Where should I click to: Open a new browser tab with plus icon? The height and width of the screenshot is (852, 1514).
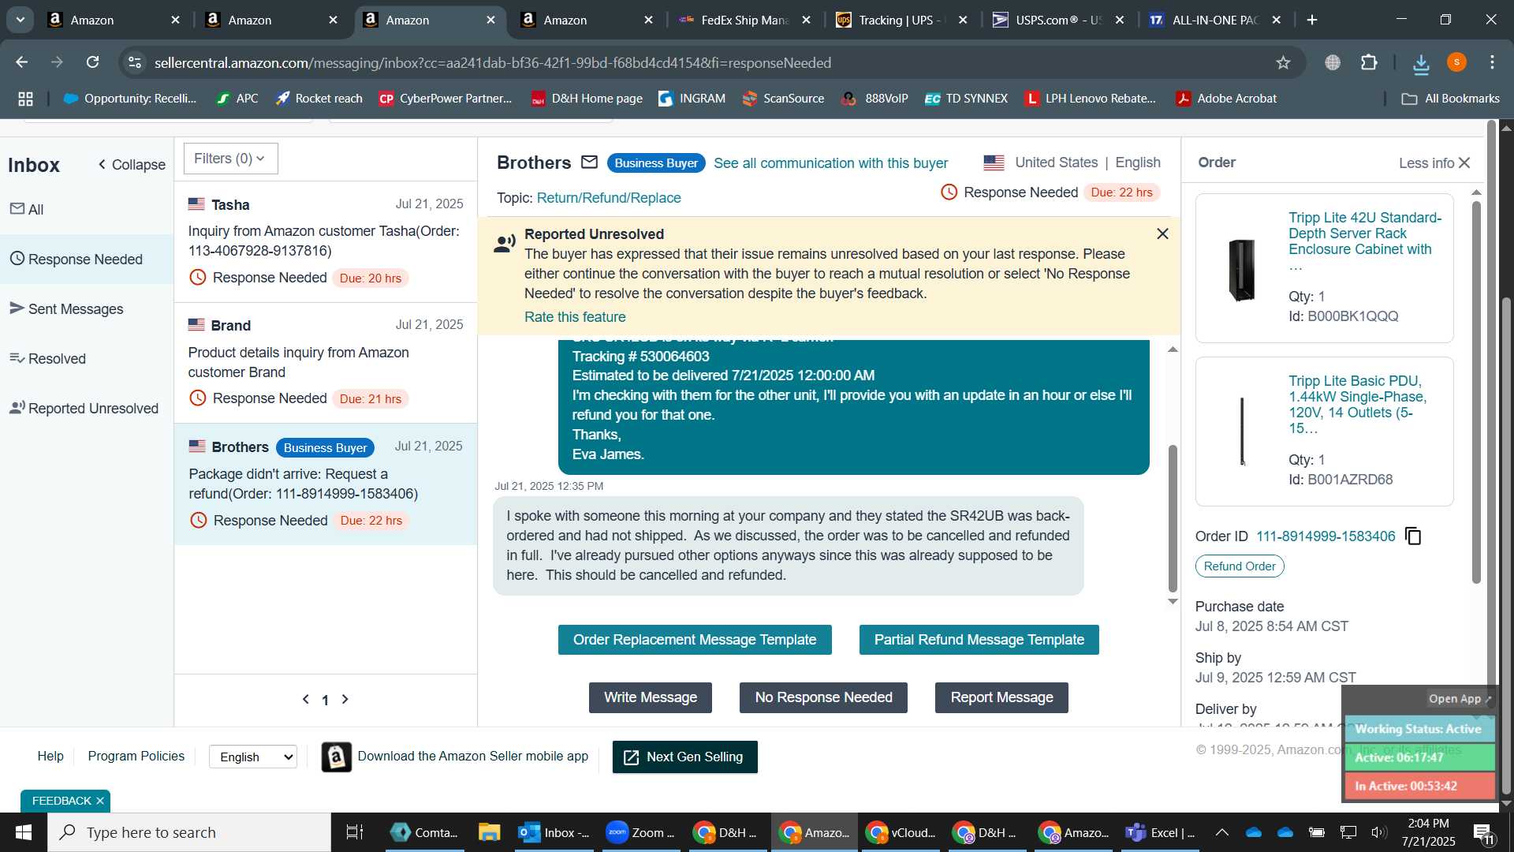click(1312, 21)
